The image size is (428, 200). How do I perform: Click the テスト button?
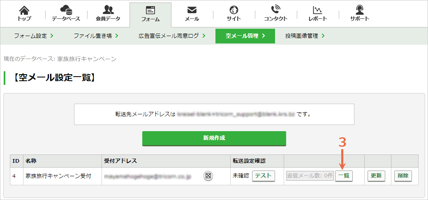coord(263,176)
